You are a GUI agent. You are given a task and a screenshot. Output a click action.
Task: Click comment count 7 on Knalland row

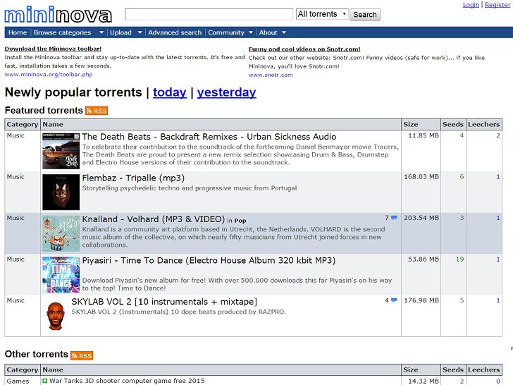pos(387,218)
